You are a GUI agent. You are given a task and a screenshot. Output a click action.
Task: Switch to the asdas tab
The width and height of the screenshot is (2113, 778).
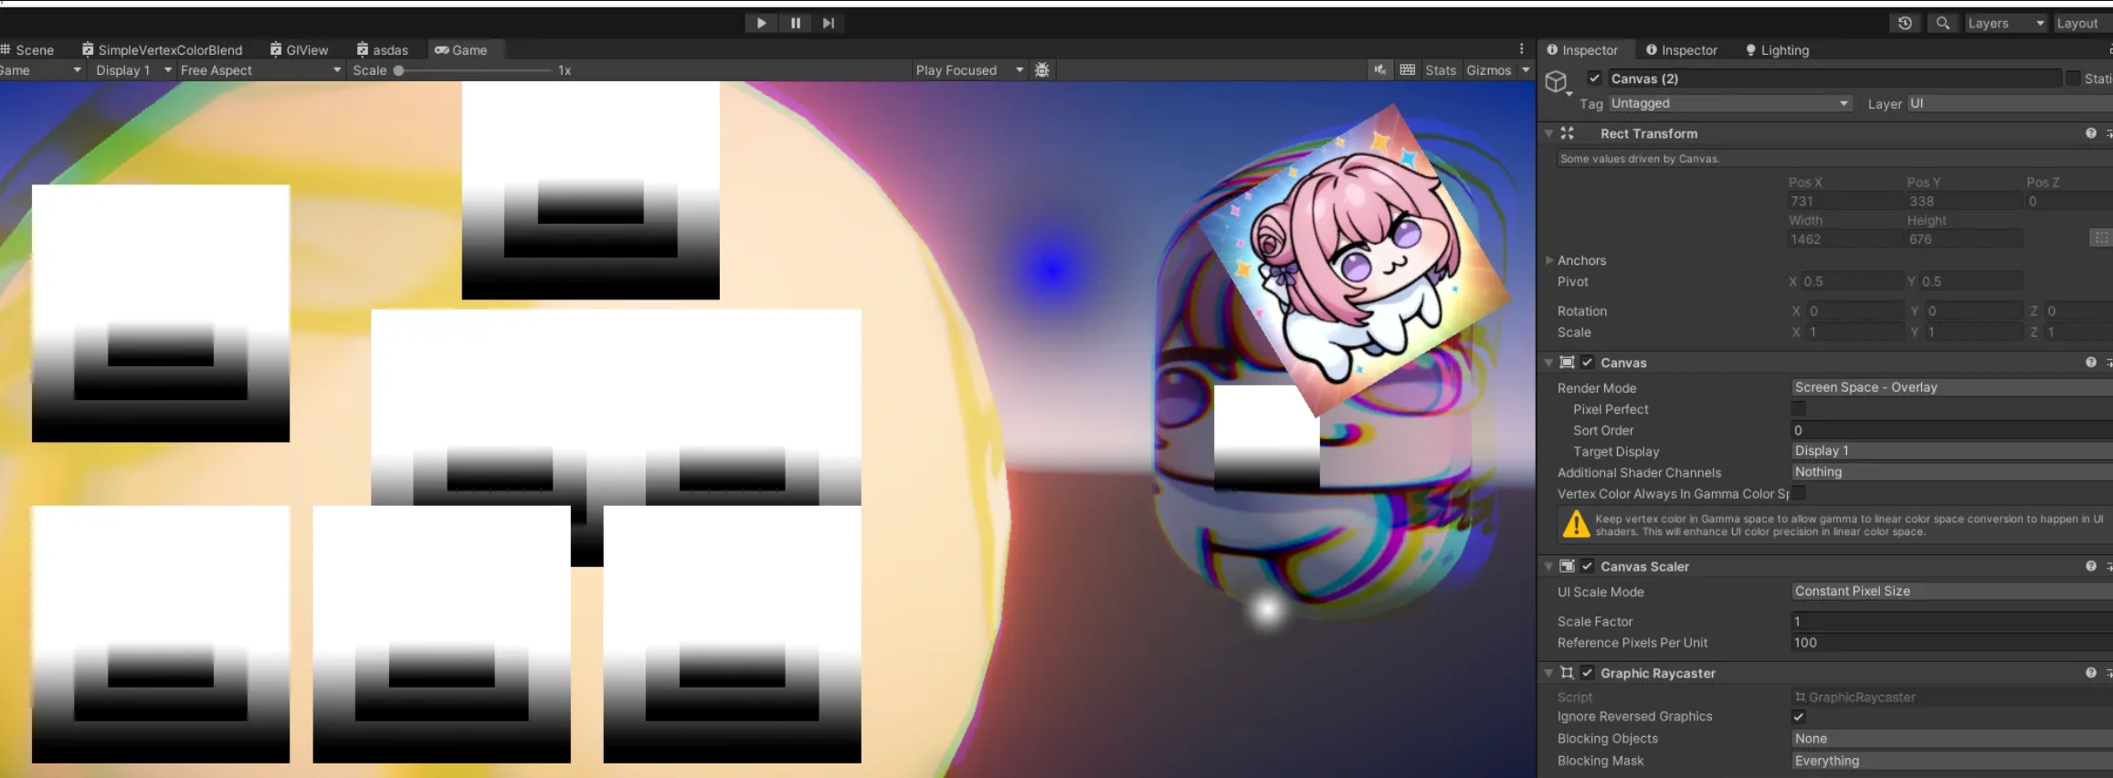click(x=382, y=50)
